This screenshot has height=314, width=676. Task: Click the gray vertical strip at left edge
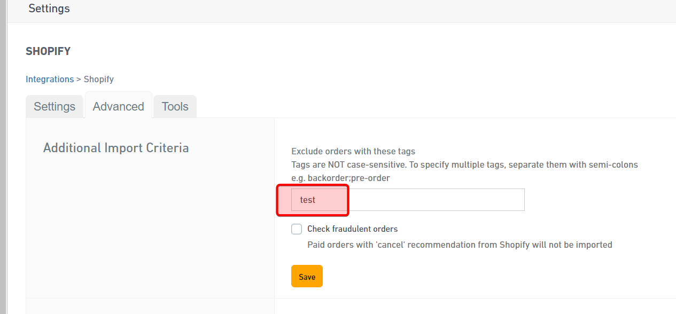coord(3,160)
